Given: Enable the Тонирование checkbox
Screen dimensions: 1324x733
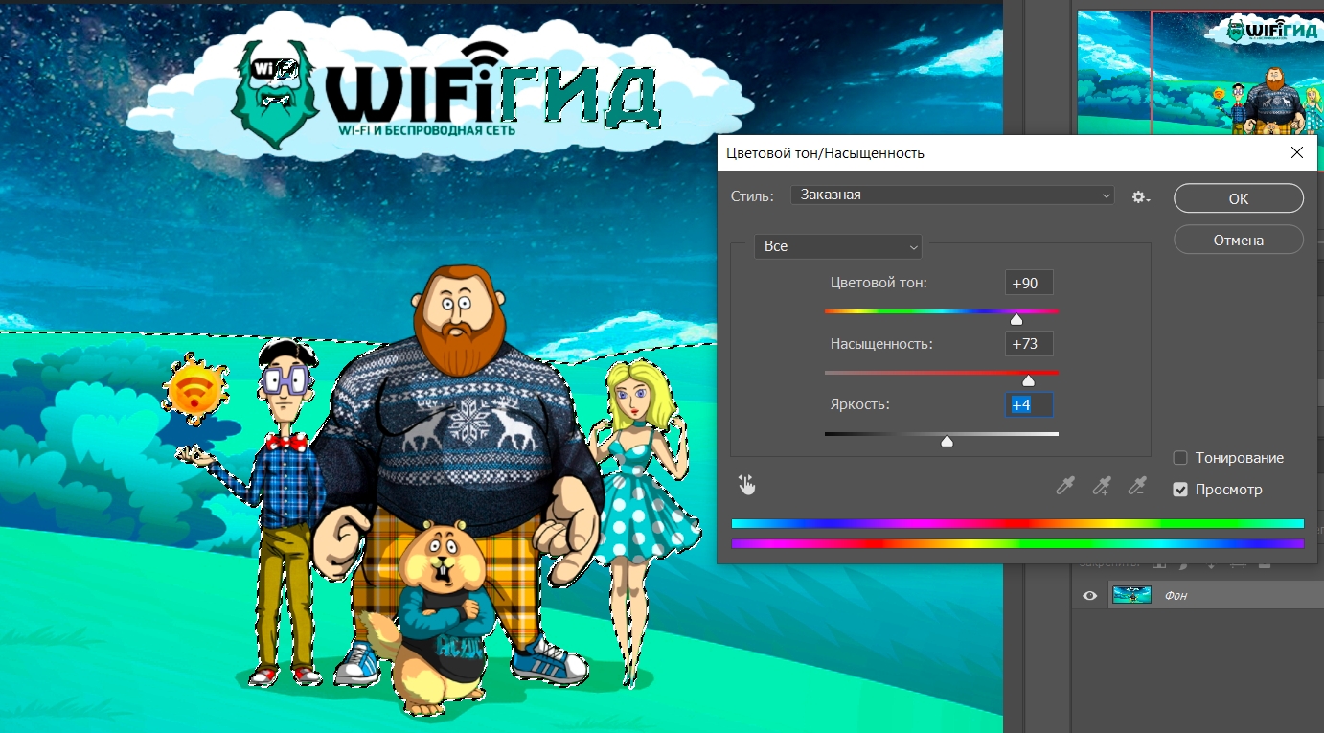Looking at the screenshot, I should [x=1180, y=458].
